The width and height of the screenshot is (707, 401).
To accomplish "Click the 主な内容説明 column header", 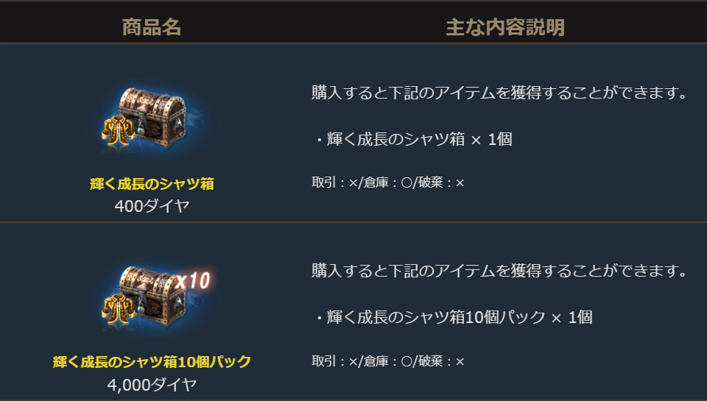I will click(x=504, y=28).
